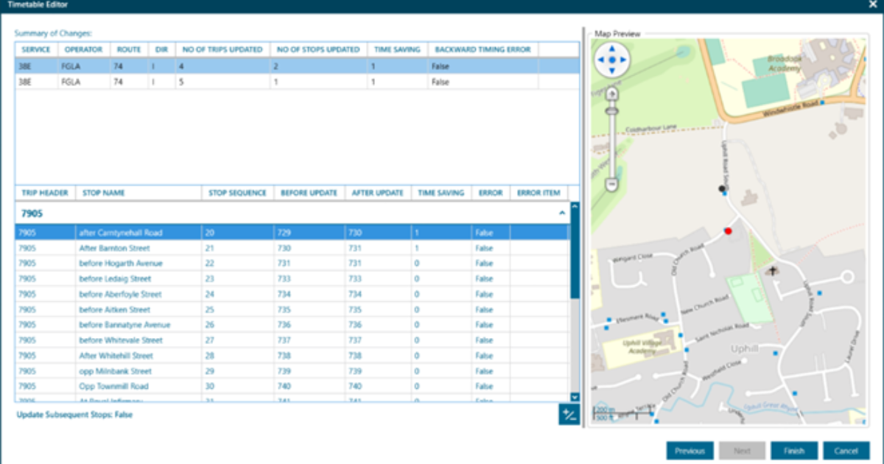Click the +/- timing adjustment icon below the table
884x464 pixels.
[567, 415]
